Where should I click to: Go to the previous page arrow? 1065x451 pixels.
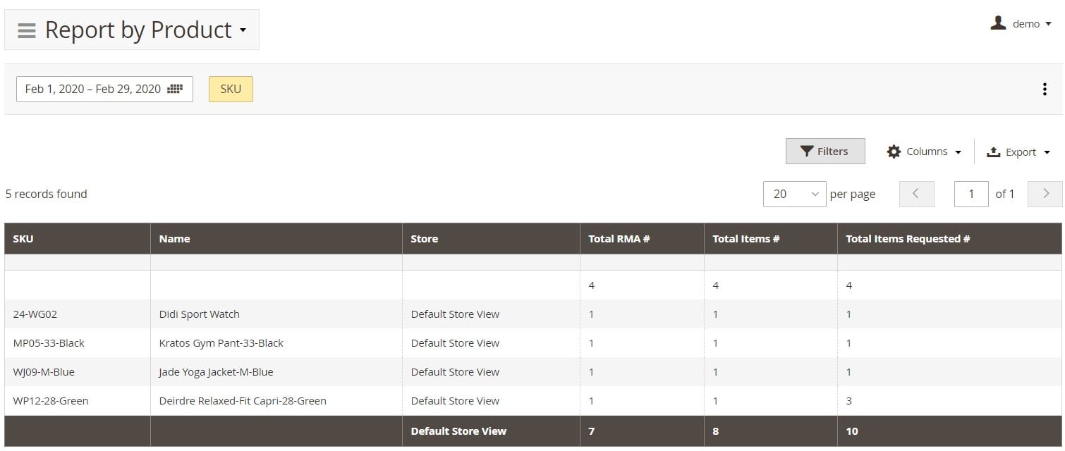point(916,194)
